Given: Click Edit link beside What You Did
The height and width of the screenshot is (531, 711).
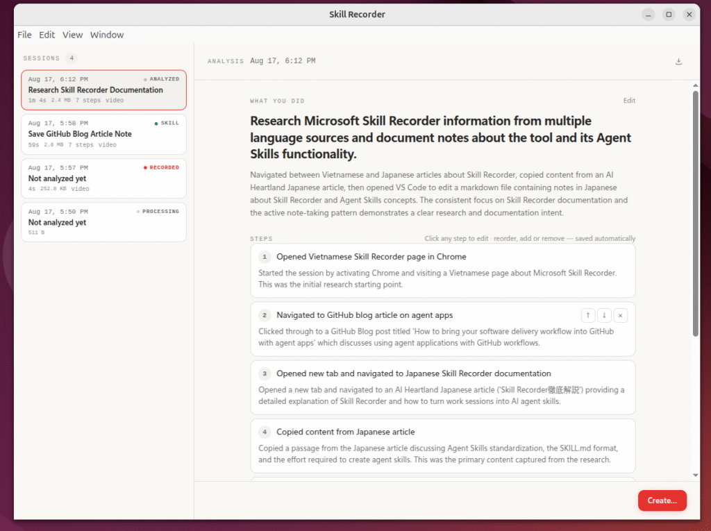Looking at the screenshot, I should (629, 101).
